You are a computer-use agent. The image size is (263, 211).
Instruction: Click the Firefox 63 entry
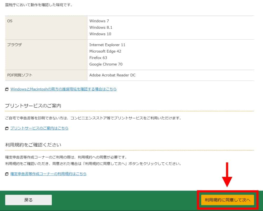click(x=98, y=58)
